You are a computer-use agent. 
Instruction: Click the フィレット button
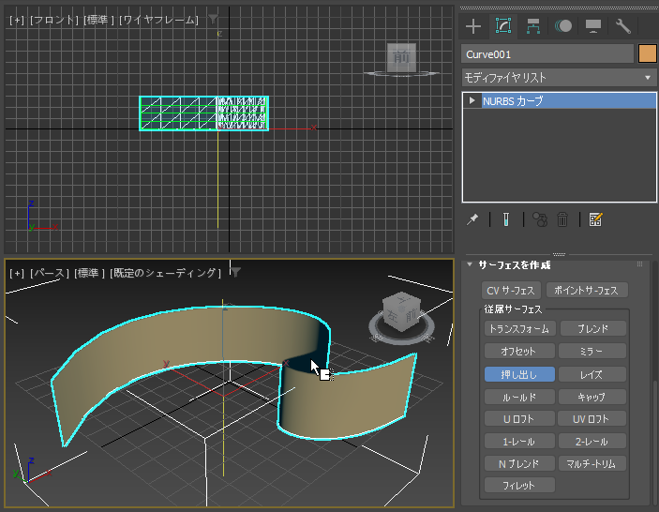click(x=519, y=485)
